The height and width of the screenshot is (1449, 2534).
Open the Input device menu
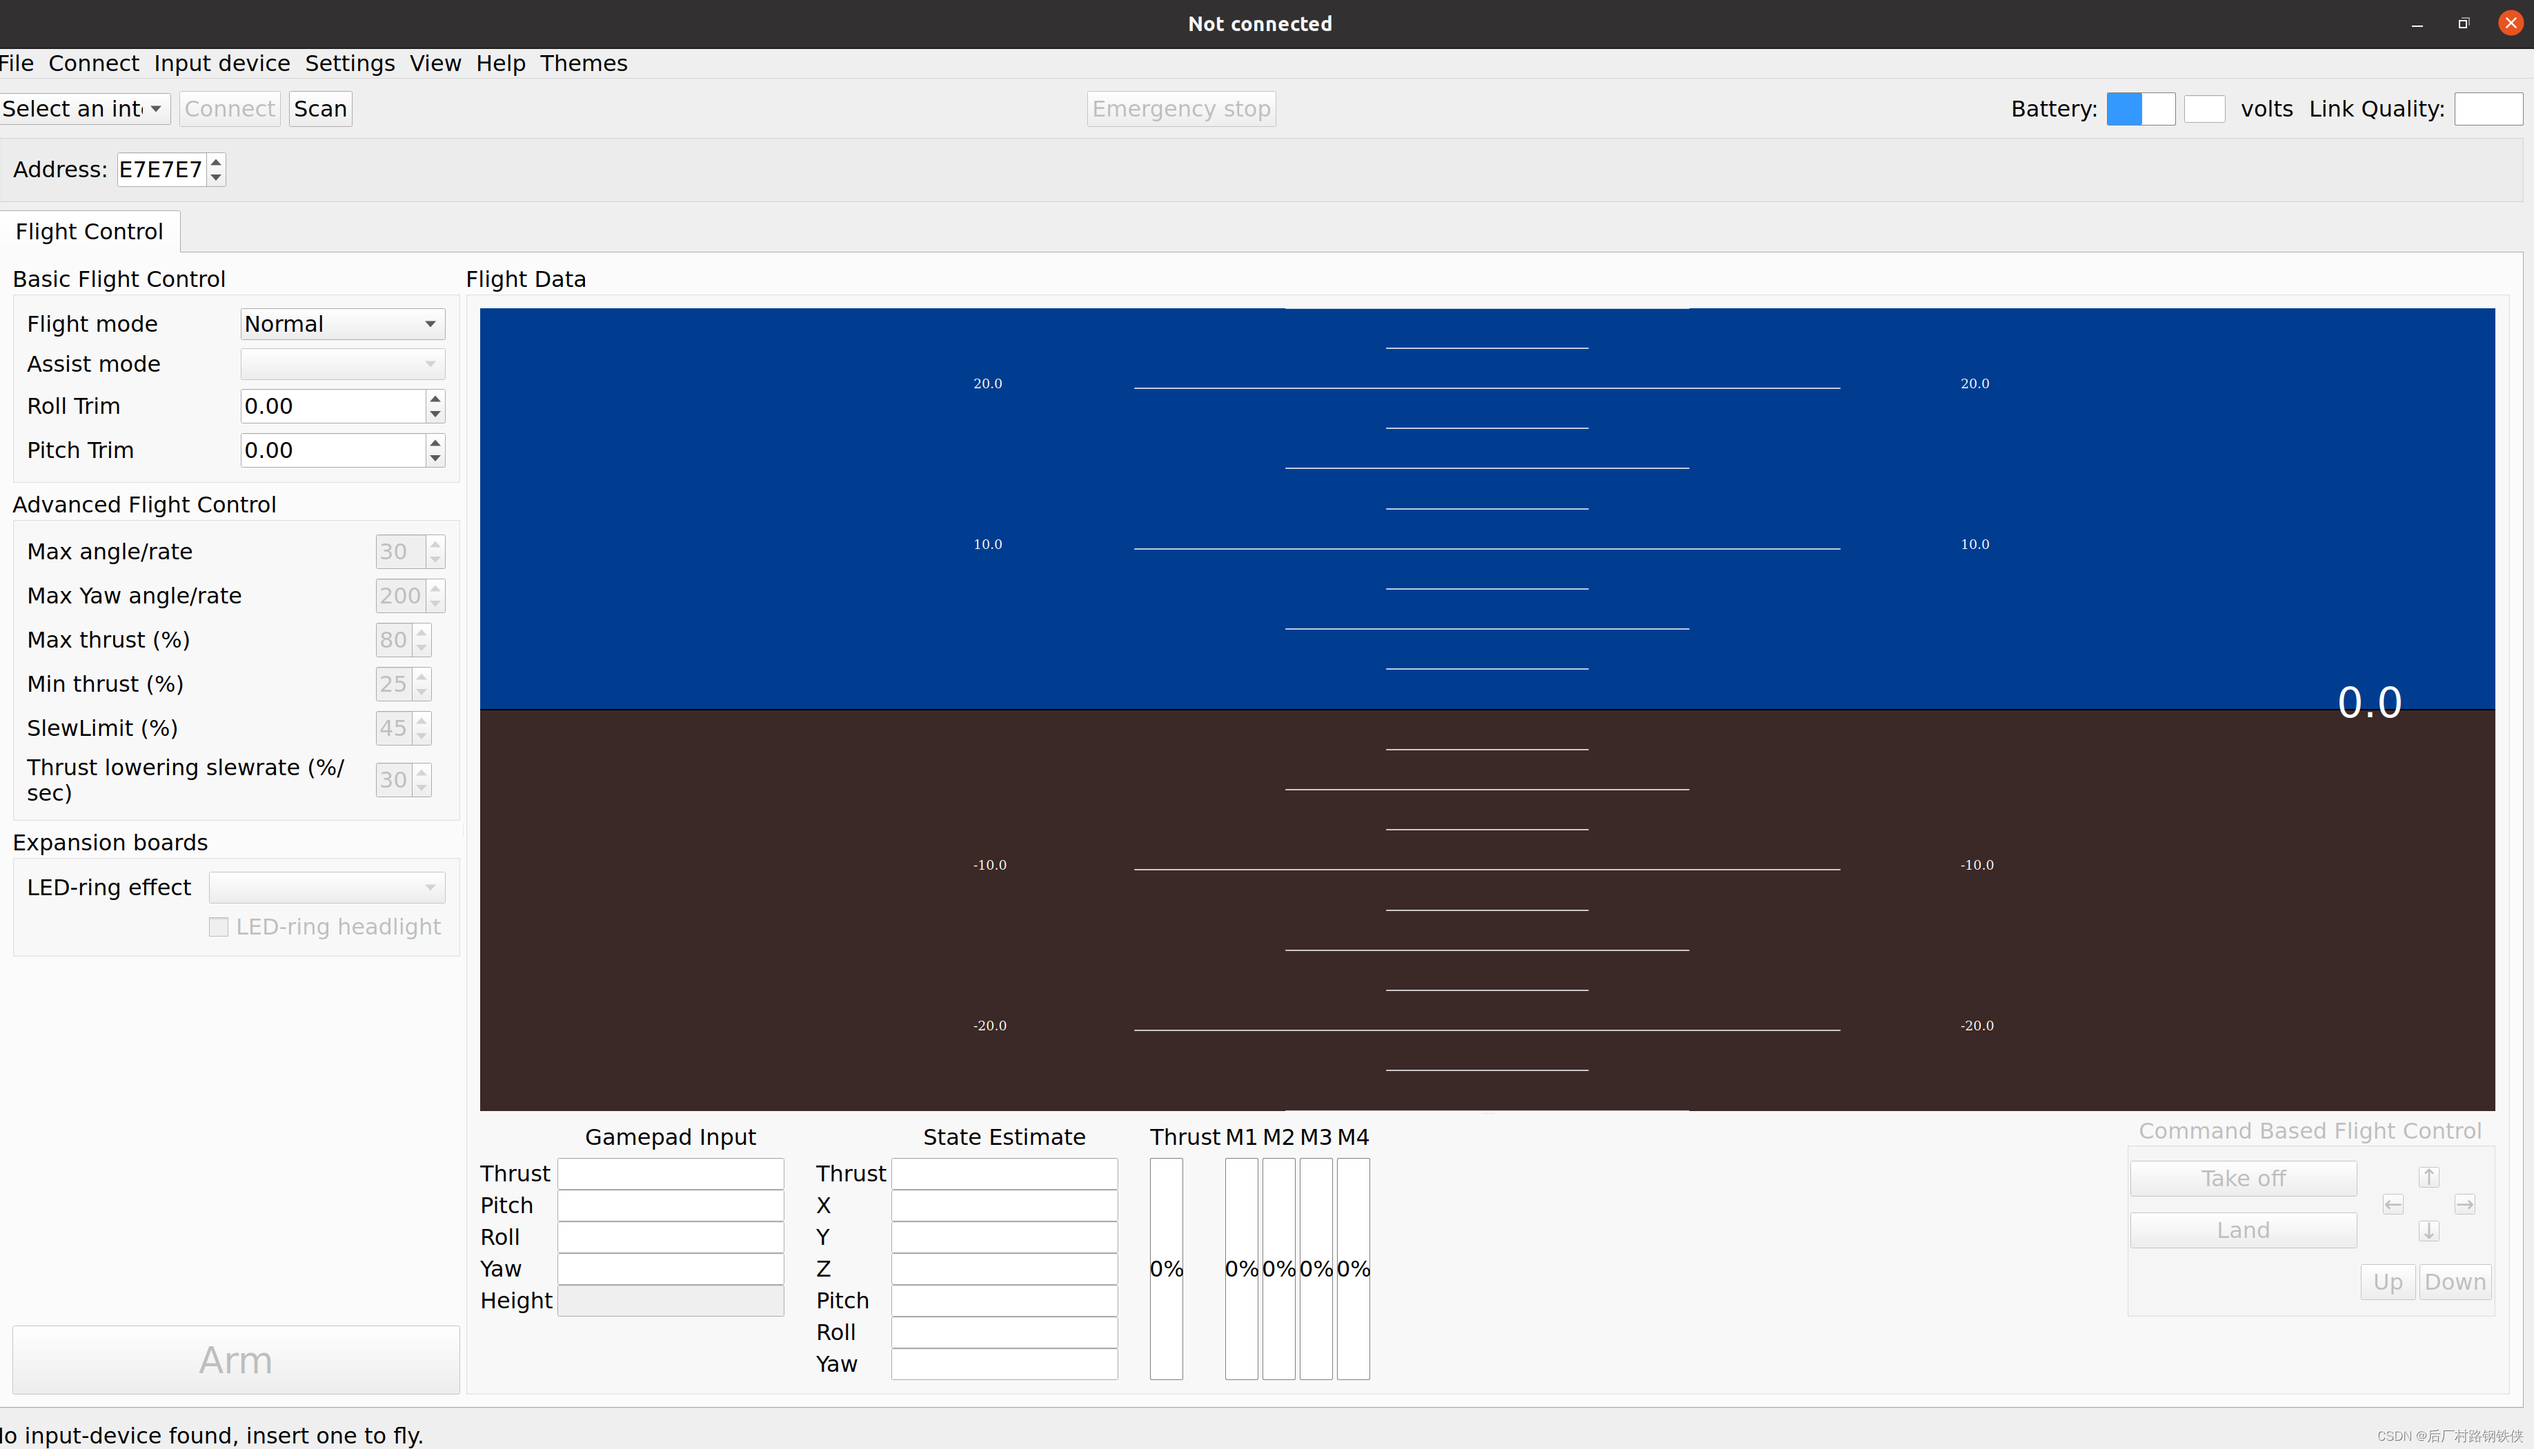222,63
